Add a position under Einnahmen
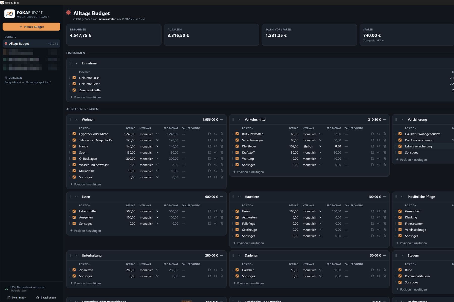The image size is (454, 302). click(86, 97)
